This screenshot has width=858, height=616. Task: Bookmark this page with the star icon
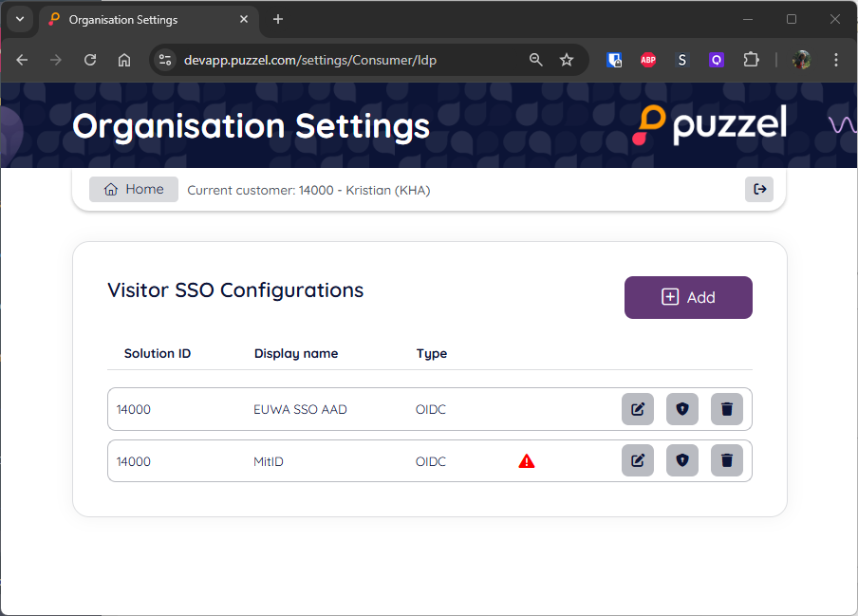pos(567,60)
